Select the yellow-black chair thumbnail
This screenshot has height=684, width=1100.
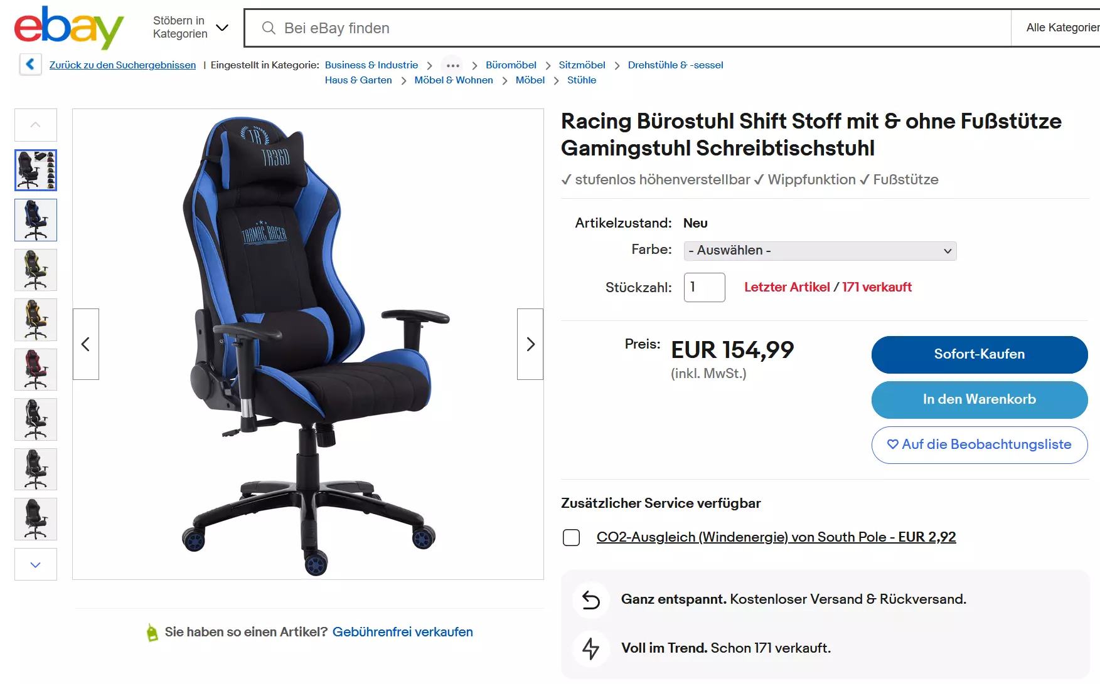36,320
